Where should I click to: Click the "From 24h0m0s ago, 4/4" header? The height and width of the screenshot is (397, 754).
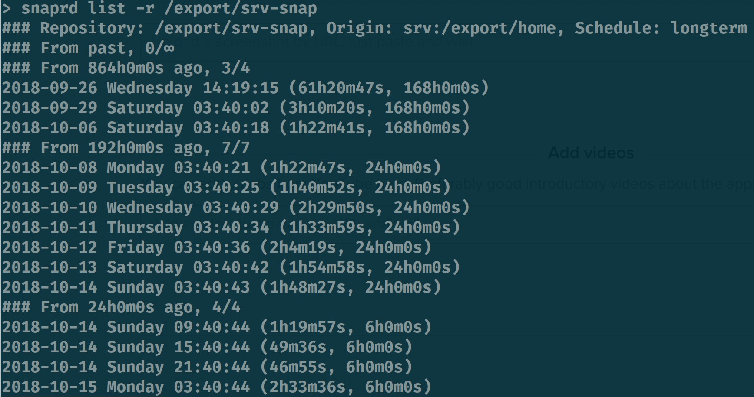[121, 307]
